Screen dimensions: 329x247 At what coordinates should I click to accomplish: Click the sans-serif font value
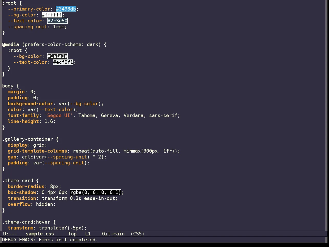point(163,116)
